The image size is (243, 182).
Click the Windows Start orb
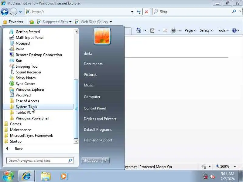(x=8, y=176)
